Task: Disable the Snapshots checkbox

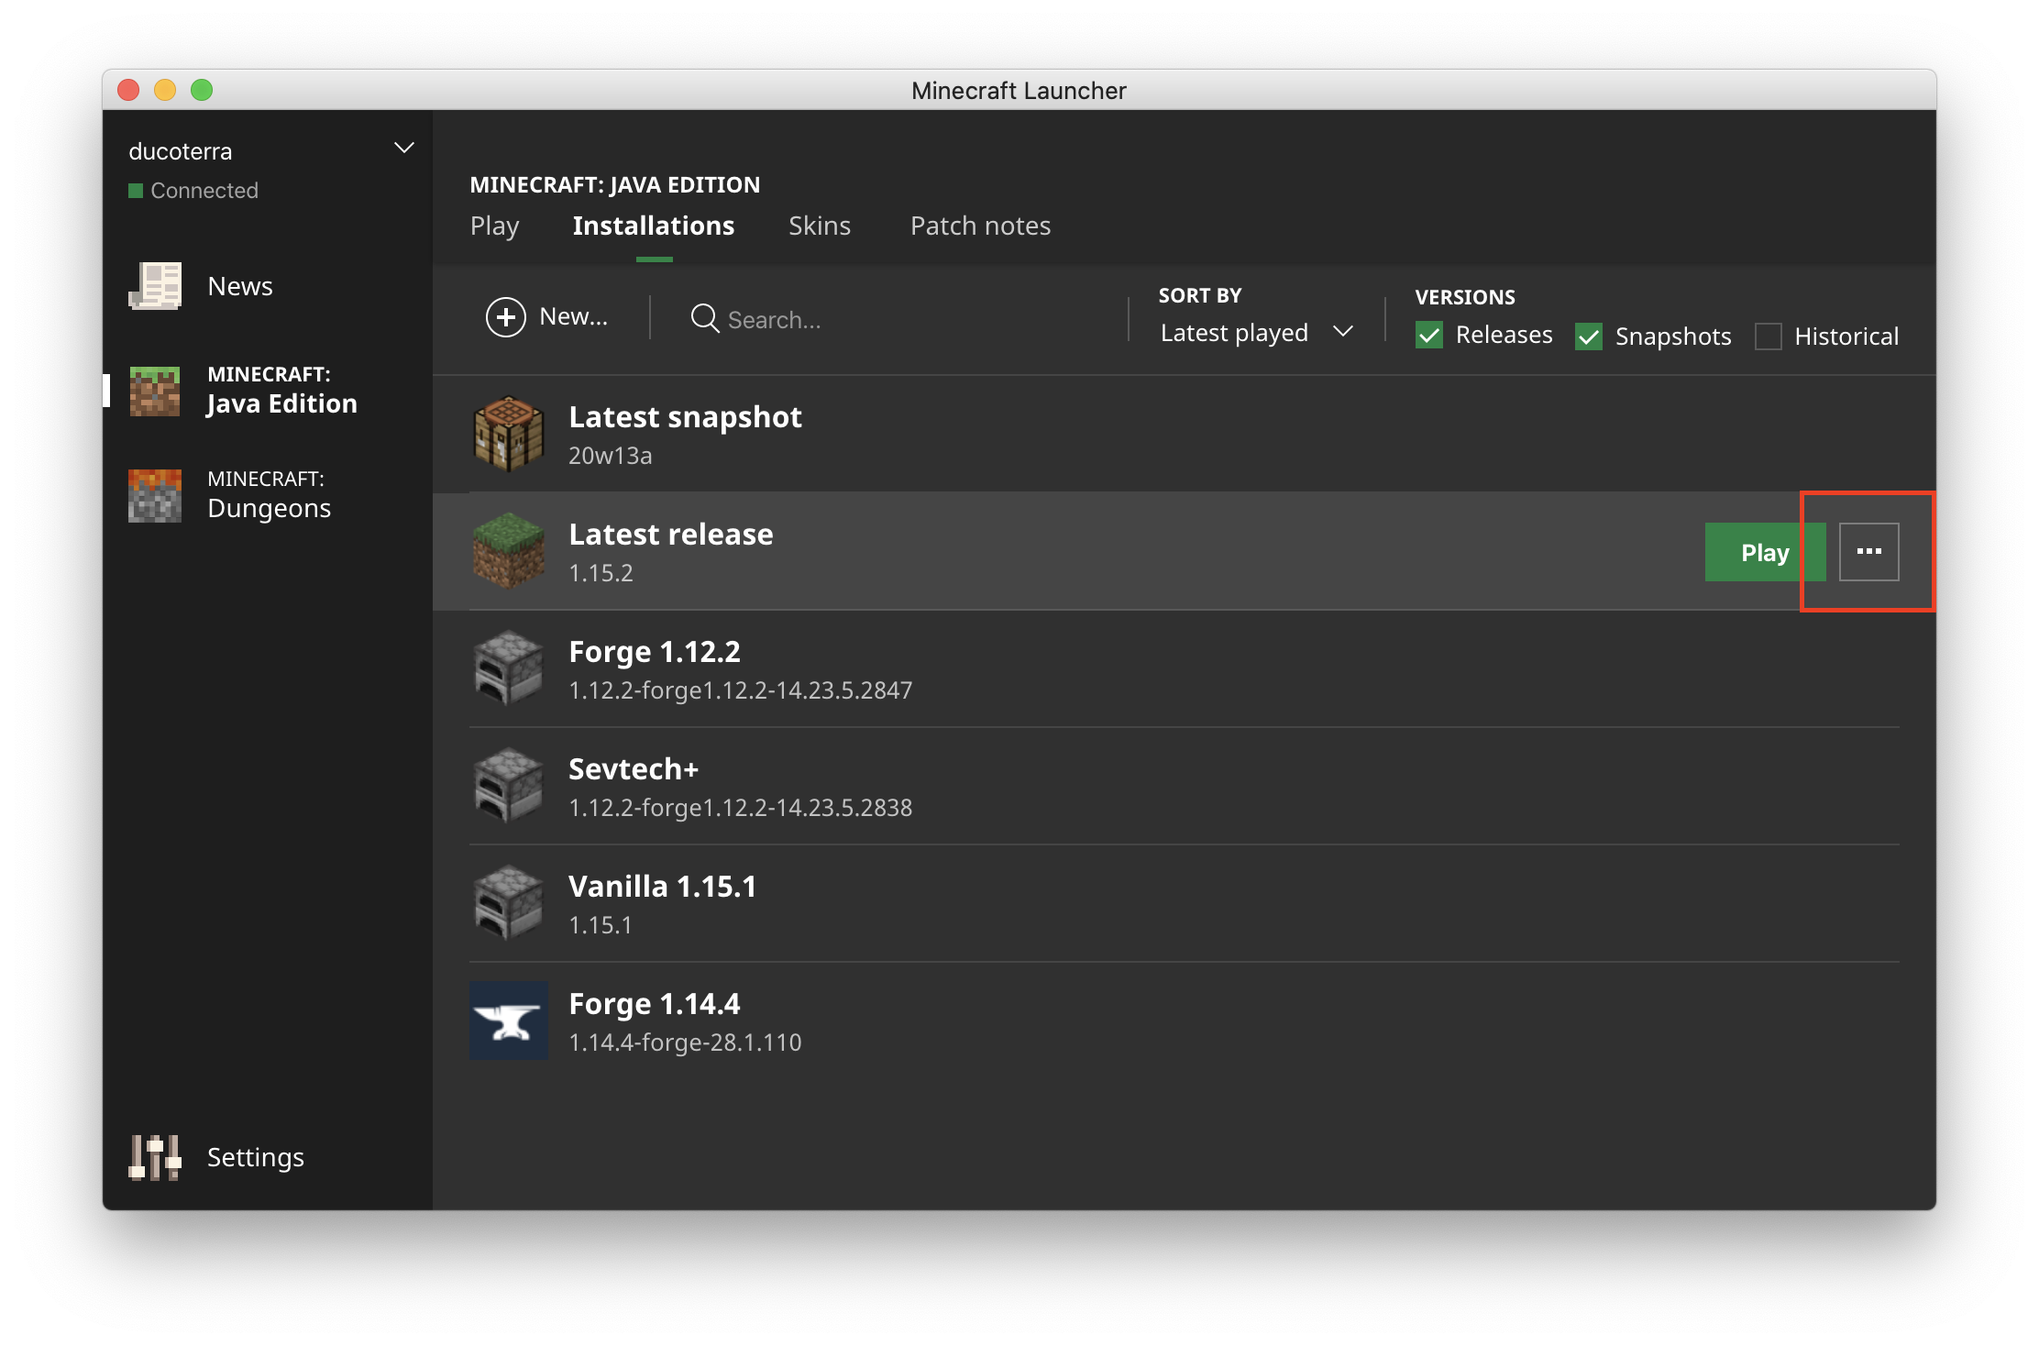Action: pos(1588,336)
